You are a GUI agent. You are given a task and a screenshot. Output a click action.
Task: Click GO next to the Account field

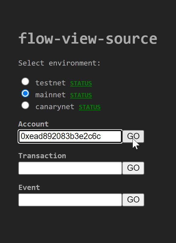pyautogui.click(x=133, y=136)
